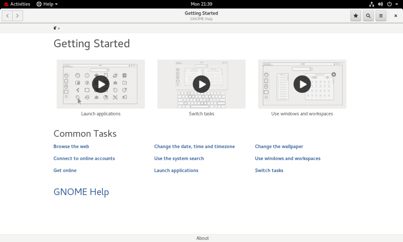The height and width of the screenshot is (242, 403).
Task: Click the volume speaker icon
Action: coord(381,4)
